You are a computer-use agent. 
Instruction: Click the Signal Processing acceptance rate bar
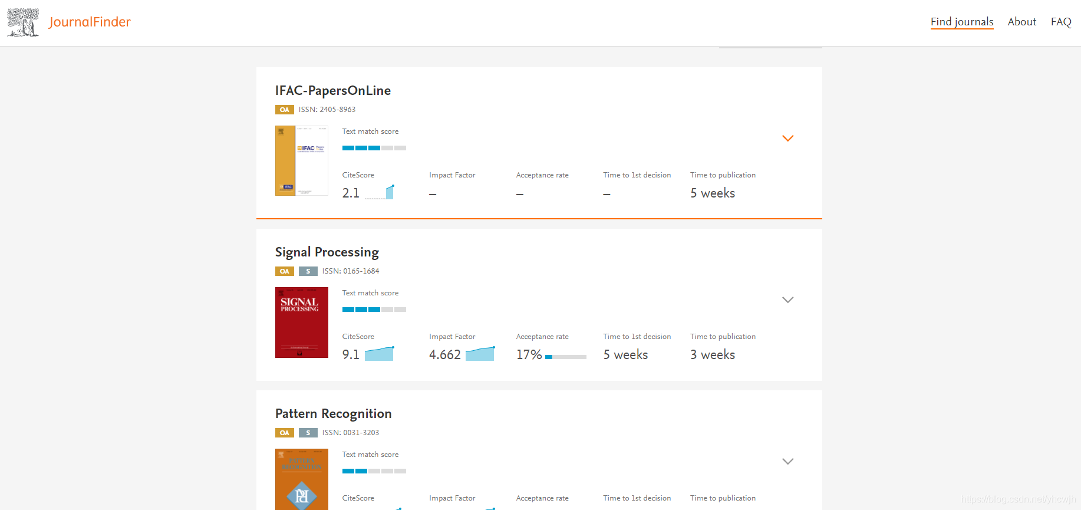point(566,357)
